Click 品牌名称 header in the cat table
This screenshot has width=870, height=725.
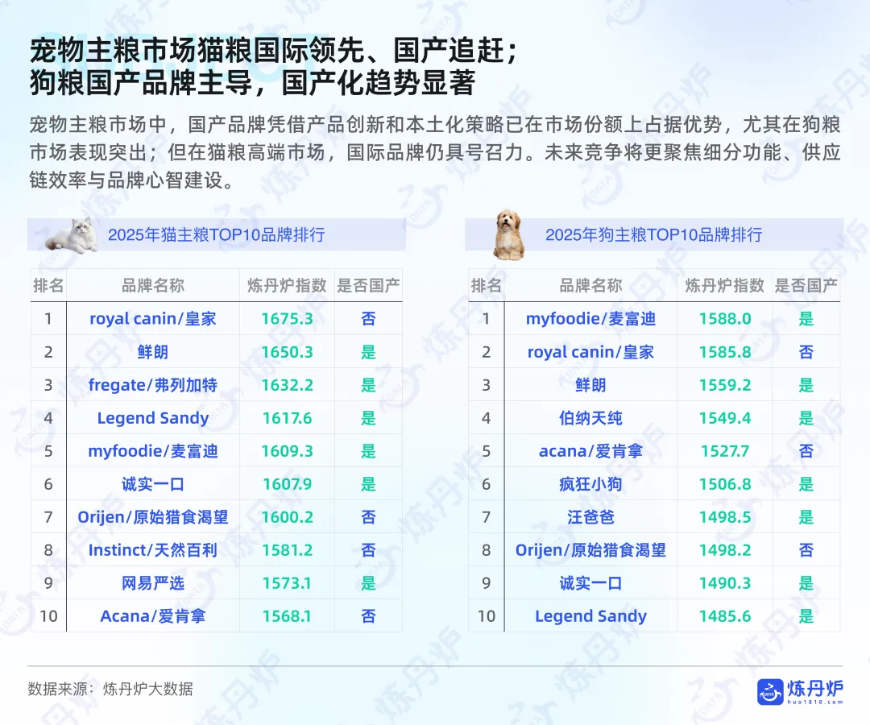click(x=152, y=286)
